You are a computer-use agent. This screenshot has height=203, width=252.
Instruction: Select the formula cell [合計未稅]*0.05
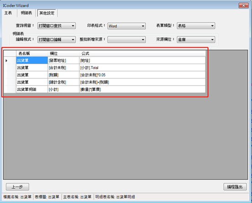[143, 75]
